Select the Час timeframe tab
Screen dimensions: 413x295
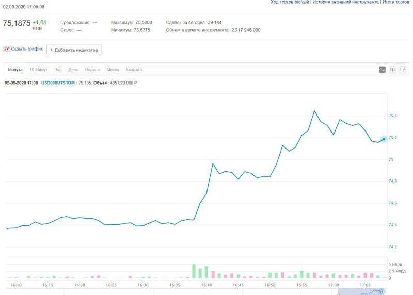(58, 70)
